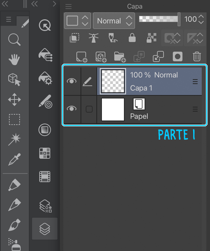Screen dimensions: 210x251
Task: Select the Papel layer by name
Action: pos(139,116)
